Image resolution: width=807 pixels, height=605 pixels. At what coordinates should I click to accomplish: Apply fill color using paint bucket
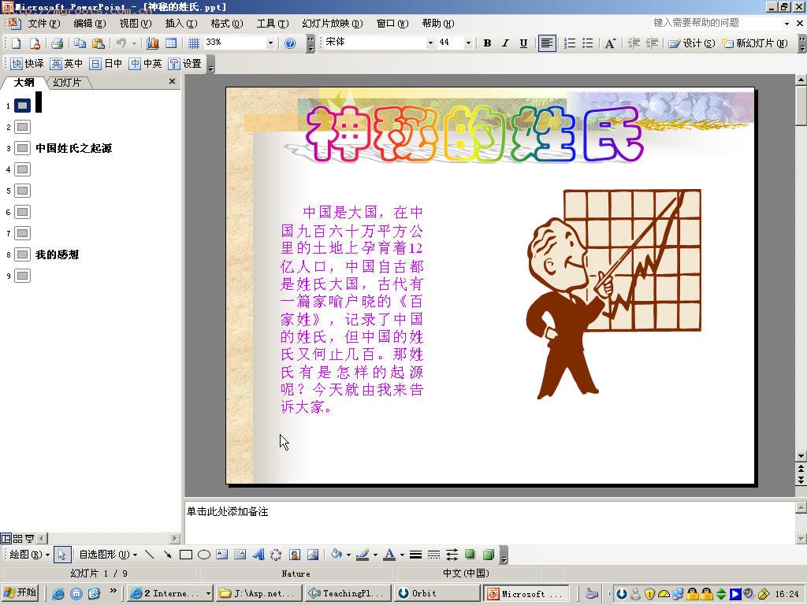point(337,554)
